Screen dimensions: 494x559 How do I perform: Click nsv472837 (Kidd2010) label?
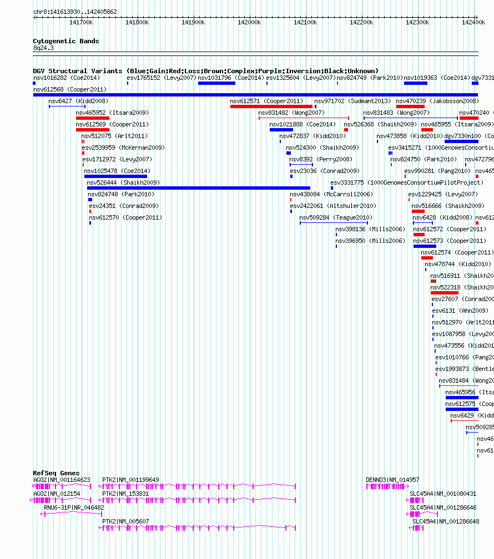click(x=312, y=136)
